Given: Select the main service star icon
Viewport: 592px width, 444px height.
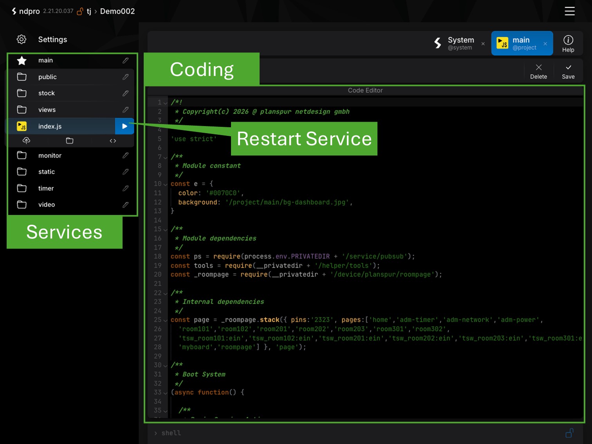Looking at the screenshot, I should (x=22, y=60).
